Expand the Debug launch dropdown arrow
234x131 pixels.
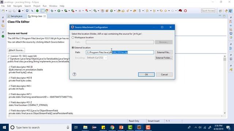pyautogui.click(x=55, y=11)
